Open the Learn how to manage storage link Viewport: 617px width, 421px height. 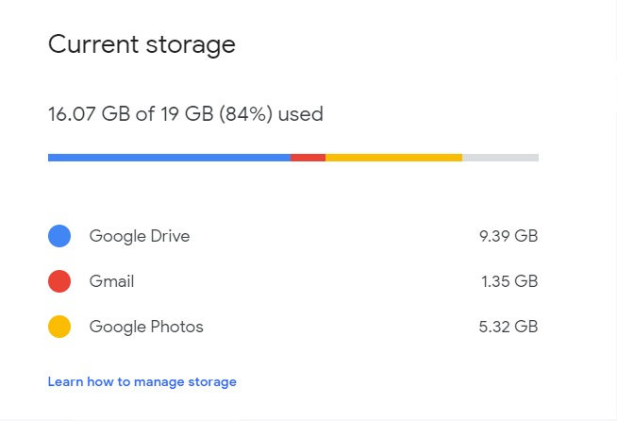142,381
